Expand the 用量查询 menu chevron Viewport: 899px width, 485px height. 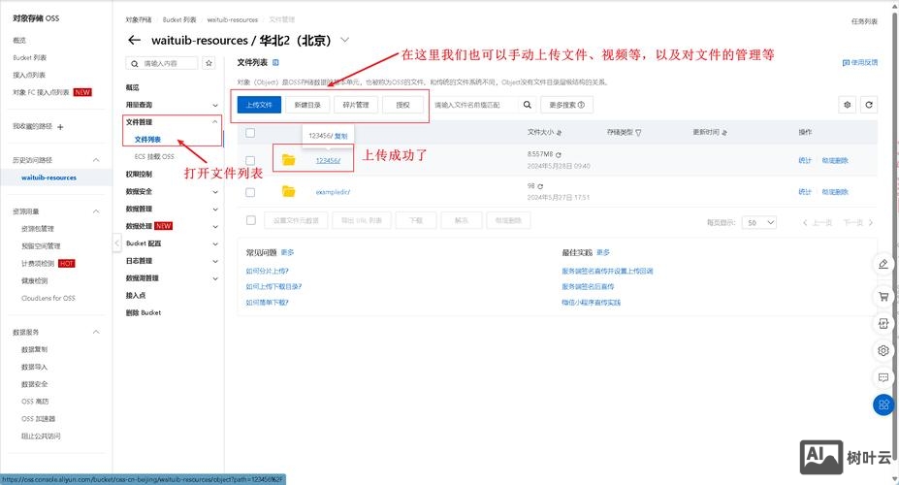click(215, 106)
